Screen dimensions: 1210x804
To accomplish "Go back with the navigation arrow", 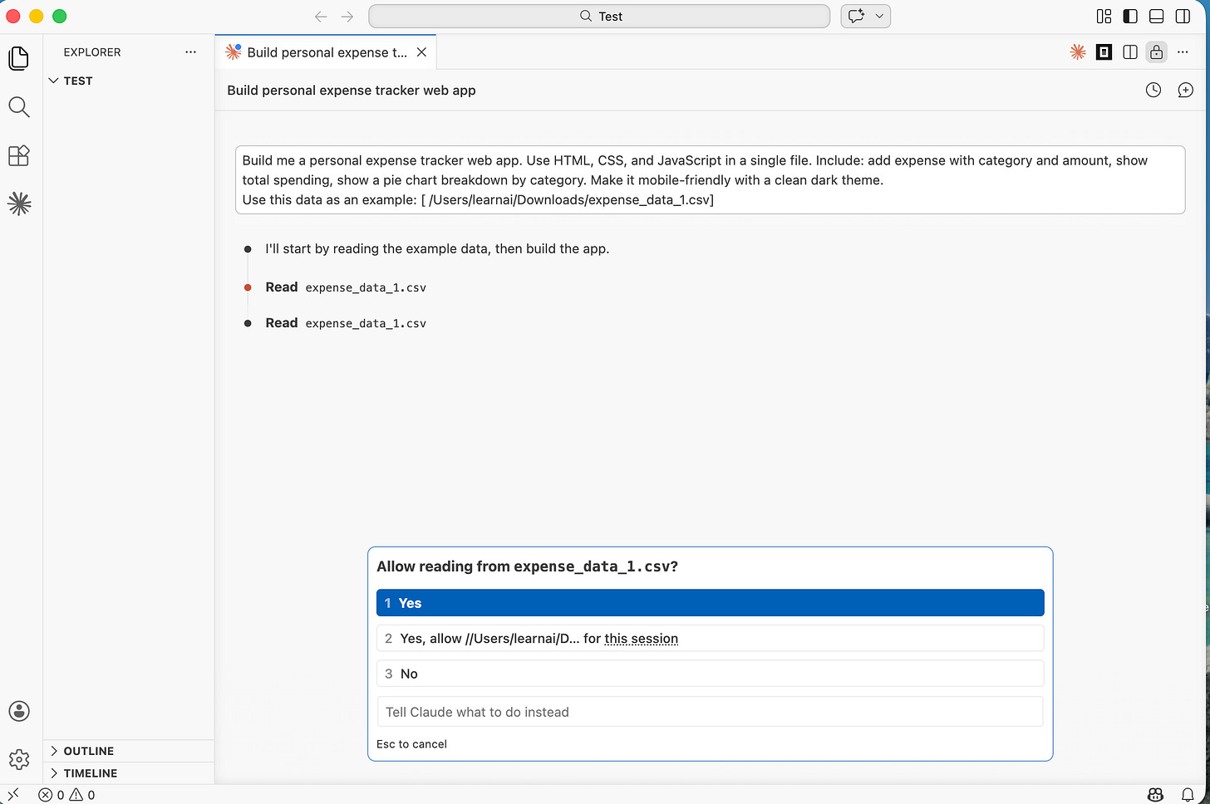I will (x=321, y=17).
